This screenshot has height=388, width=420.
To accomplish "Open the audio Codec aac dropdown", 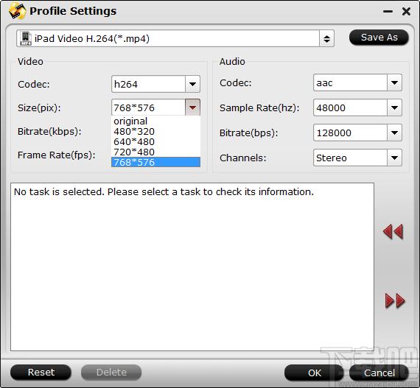I will tap(394, 82).
